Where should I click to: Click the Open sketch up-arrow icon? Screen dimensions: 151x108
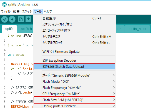point(28,19)
